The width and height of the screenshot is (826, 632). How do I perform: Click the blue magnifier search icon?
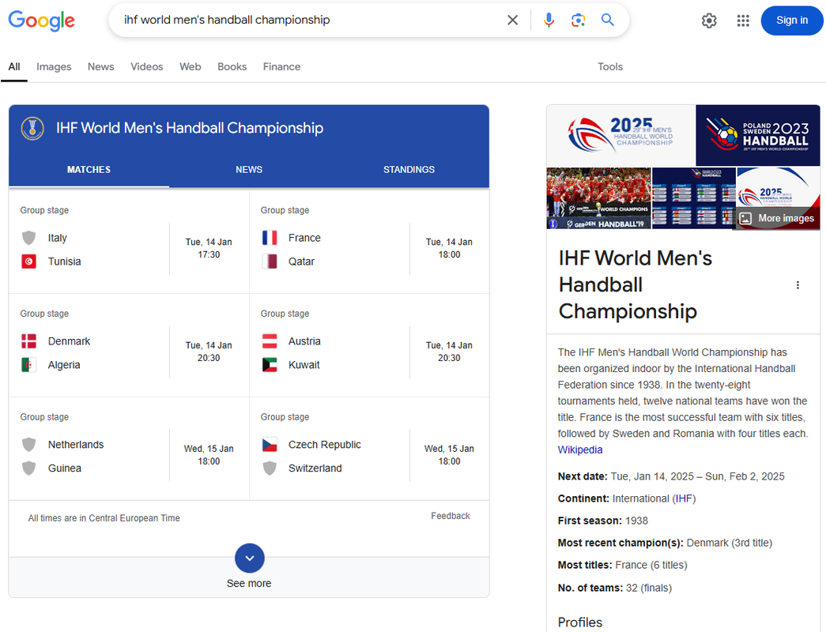[607, 20]
